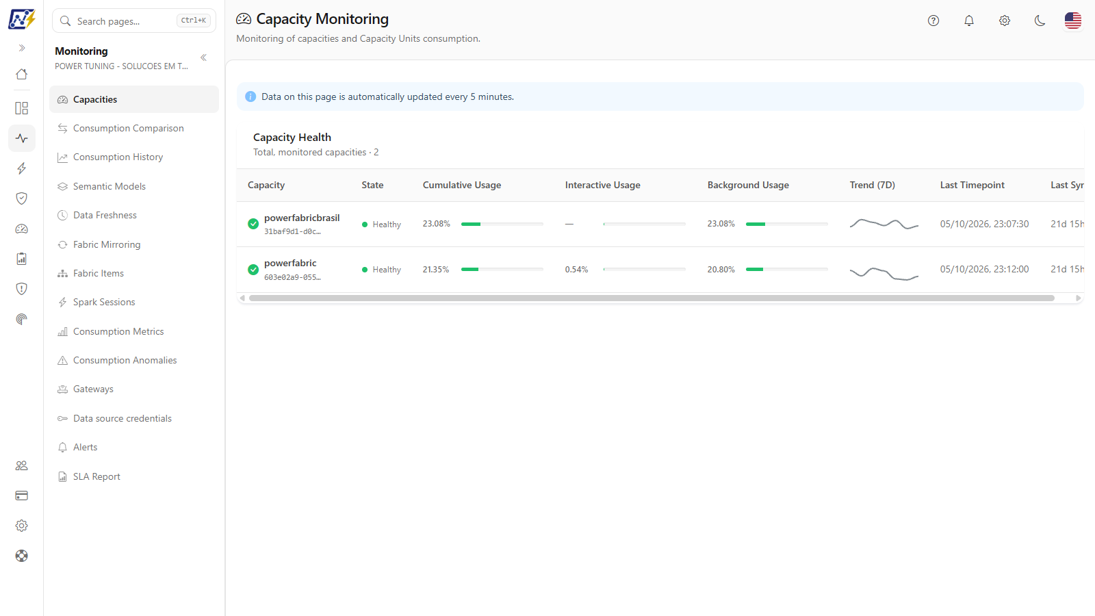Click the powerfabric capacity row name
This screenshot has width=1095, height=616.
click(290, 263)
